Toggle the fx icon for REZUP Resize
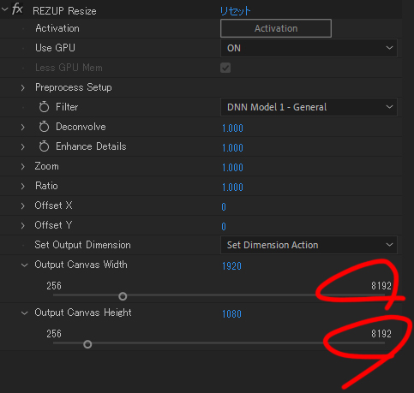Screen dimensions: 414x393 pyautogui.click(x=17, y=9)
